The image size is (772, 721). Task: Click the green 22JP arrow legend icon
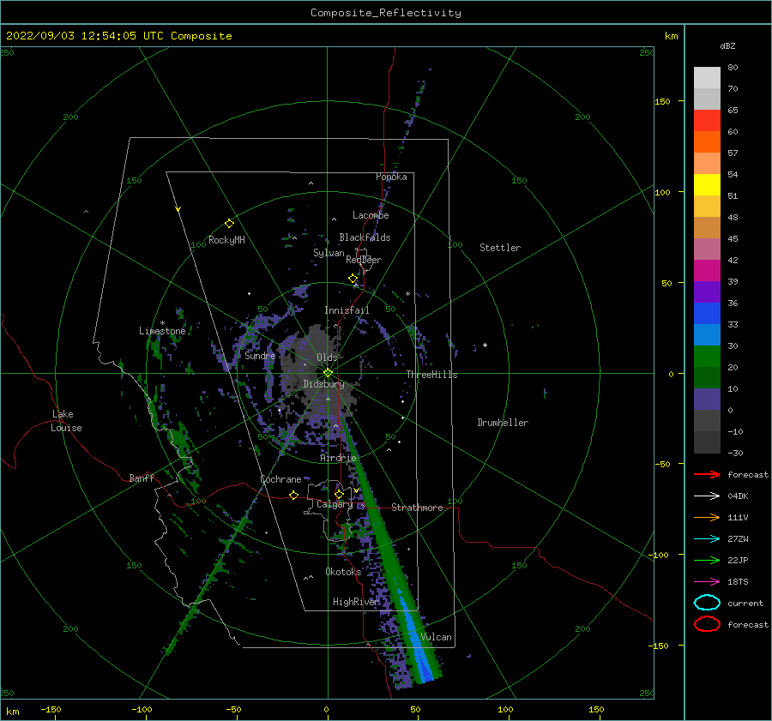click(707, 560)
